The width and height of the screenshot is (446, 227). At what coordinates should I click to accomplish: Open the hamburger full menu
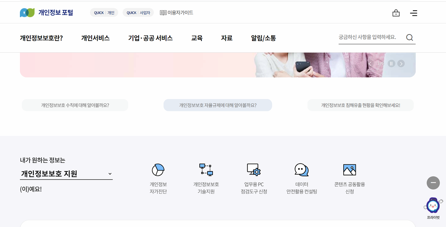(413, 13)
